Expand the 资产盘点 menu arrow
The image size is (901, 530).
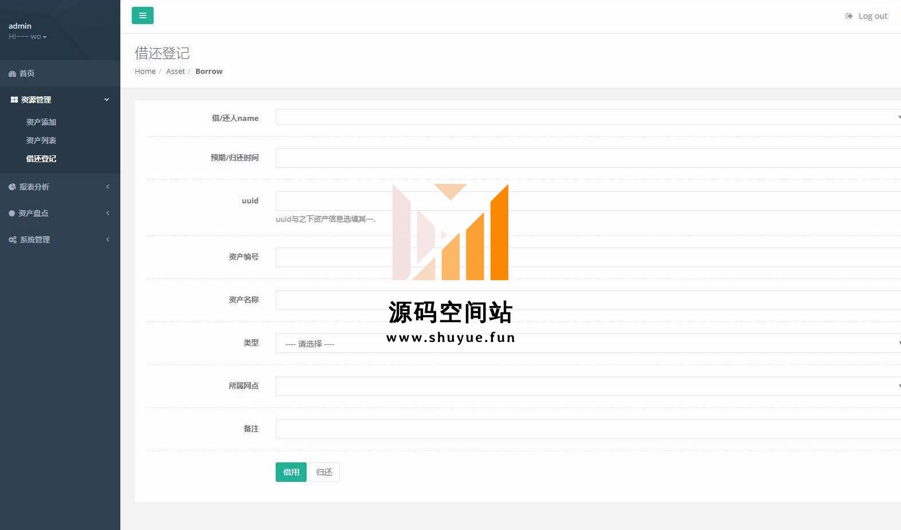tap(107, 213)
